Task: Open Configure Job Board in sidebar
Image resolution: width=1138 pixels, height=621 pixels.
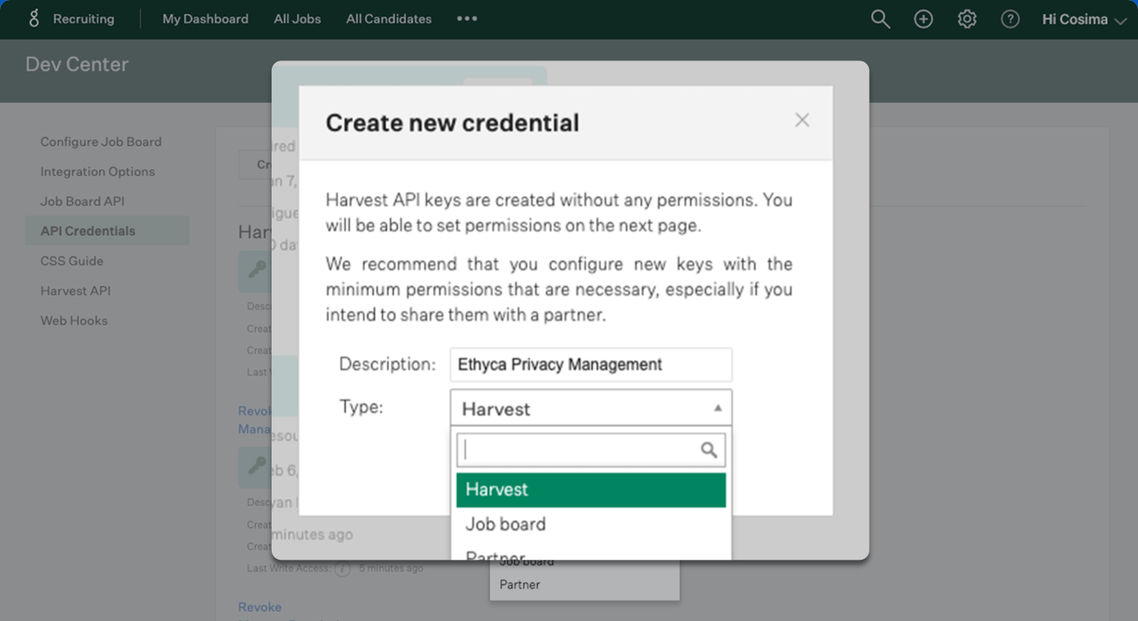Action: point(101,142)
